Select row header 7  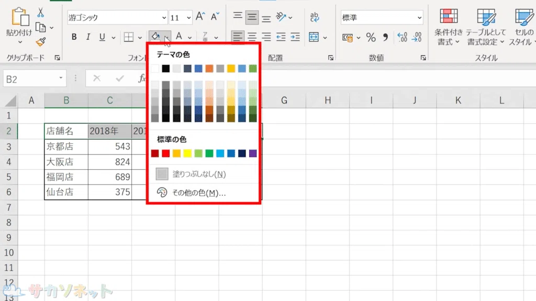pos(9,207)
